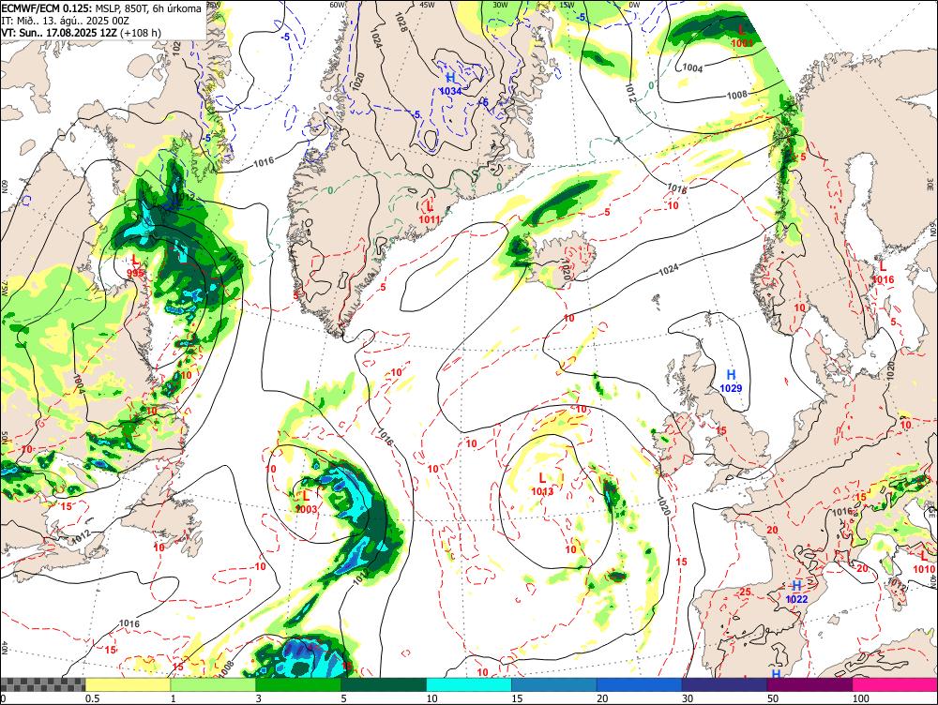Click the pink above-100 legend swatch
The height and width of the screenshot is (705, 938).
(895, 684)
